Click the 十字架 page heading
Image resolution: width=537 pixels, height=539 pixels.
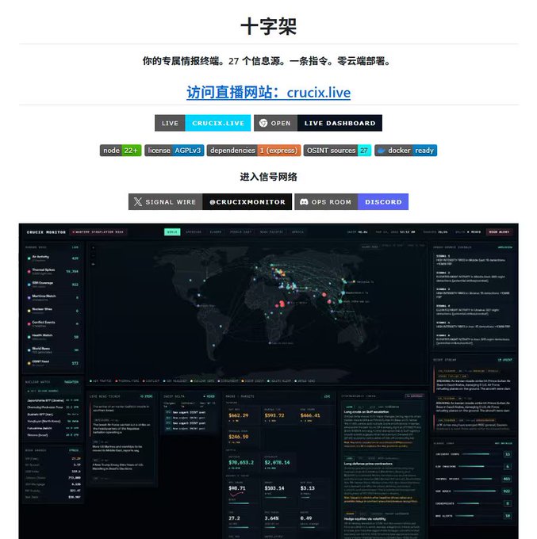click(268, 26)
